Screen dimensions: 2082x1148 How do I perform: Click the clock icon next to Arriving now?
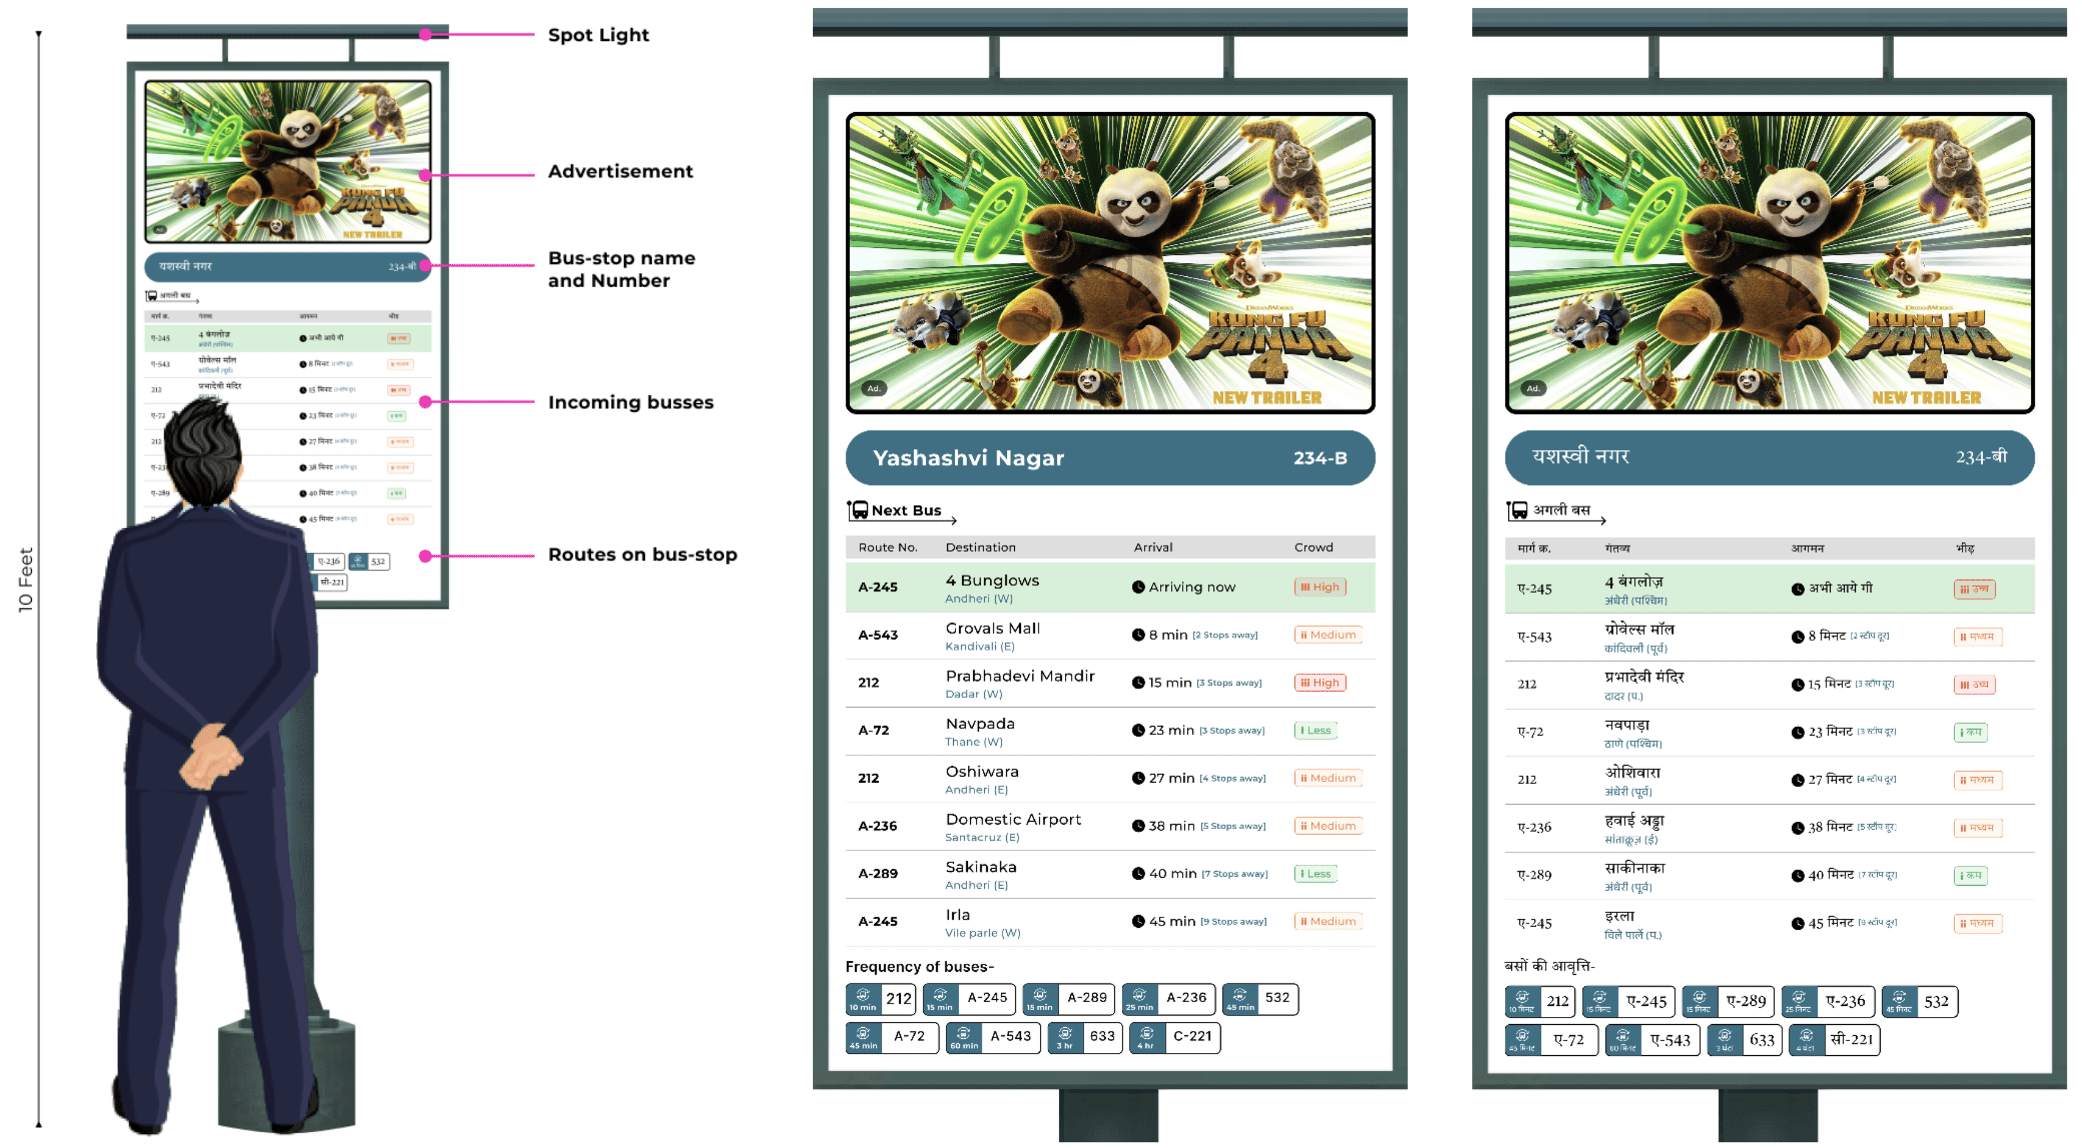pyautogui.click(x=1138, y=587)
